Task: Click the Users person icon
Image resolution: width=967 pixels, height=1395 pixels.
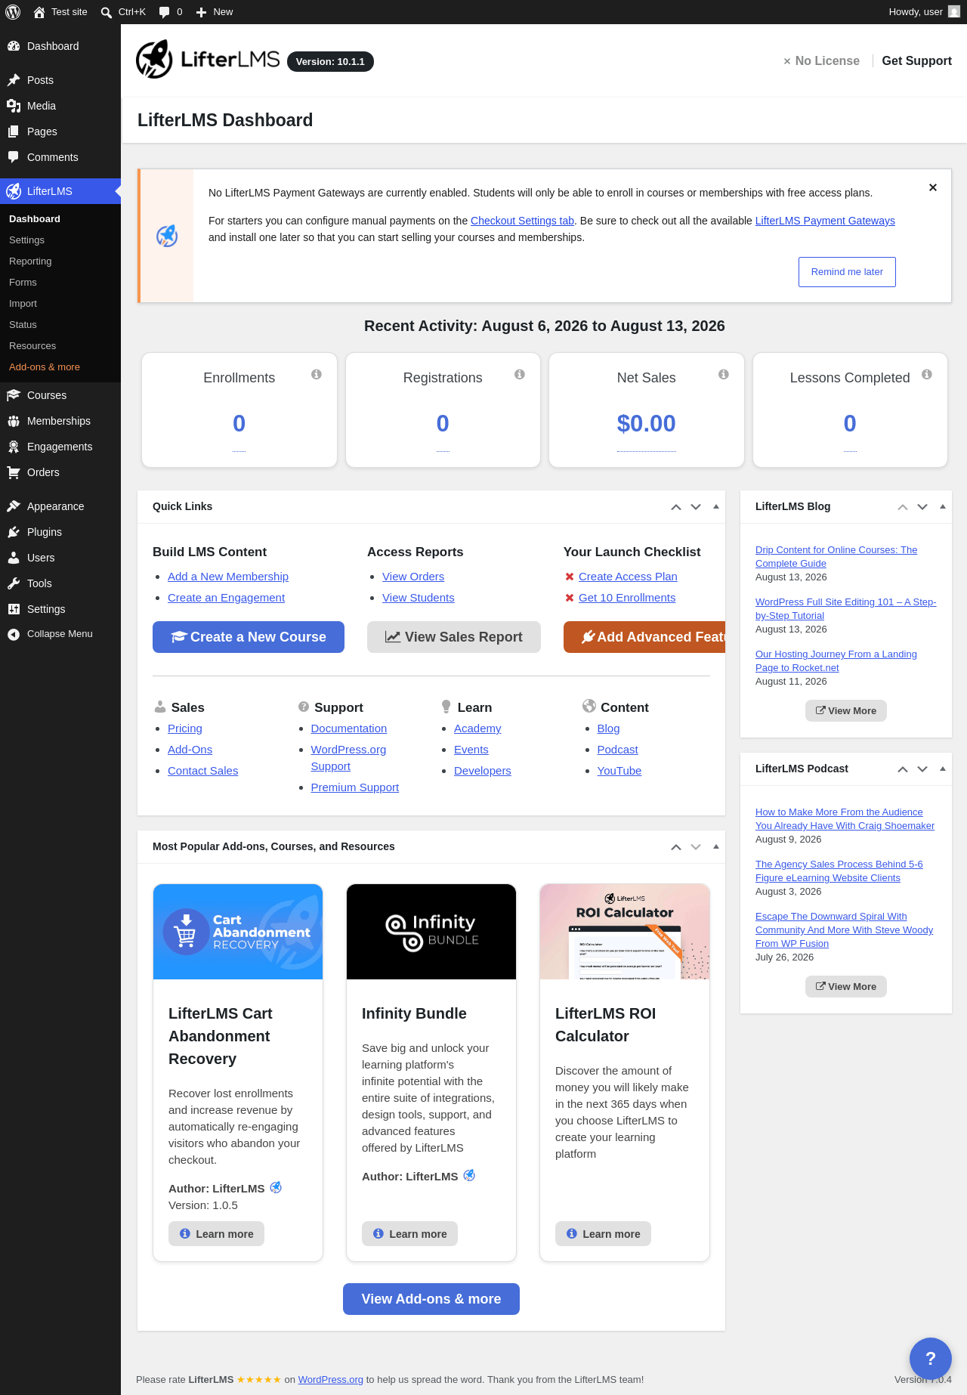Action: point(14,558)
